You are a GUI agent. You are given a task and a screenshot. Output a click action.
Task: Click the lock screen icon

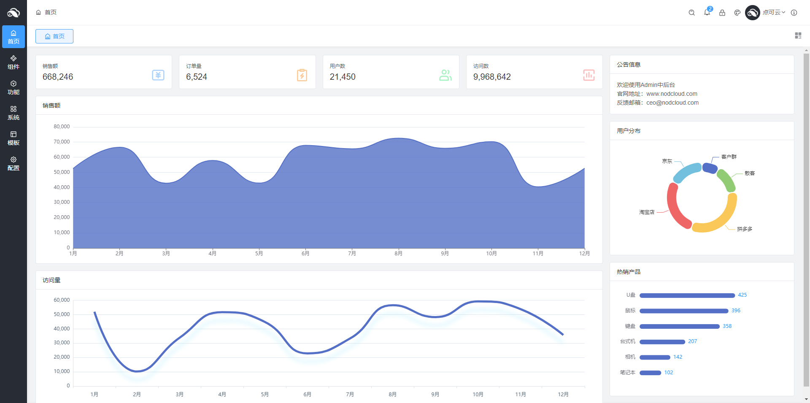tap(722, 13)
